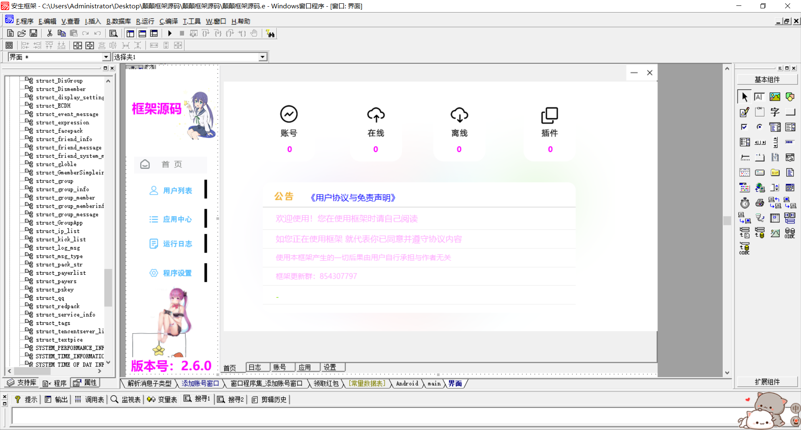
Task: Open the C.编译 menu
Action: 169,21
